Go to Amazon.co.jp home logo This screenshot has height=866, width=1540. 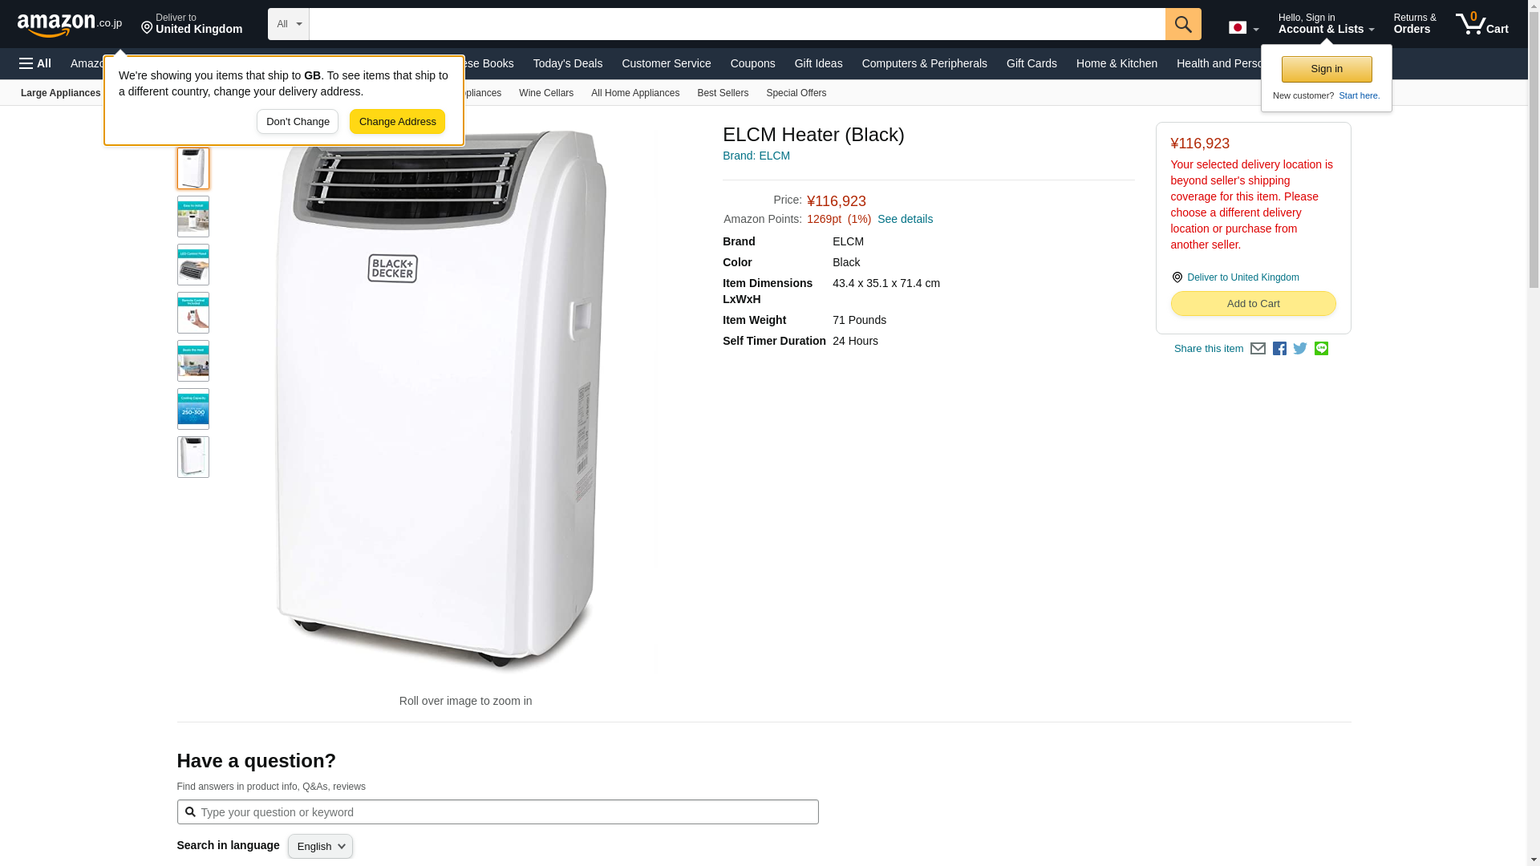pyautogui.click(x=70, y=24)
